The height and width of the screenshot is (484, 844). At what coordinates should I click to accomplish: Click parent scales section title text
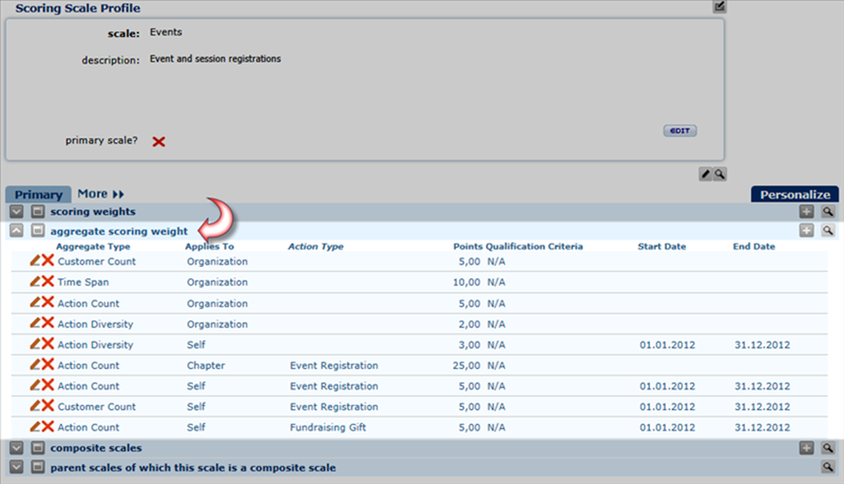tap(193, 468)
